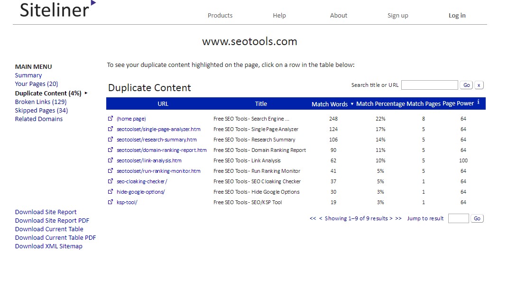Click the Log in link

457,16
